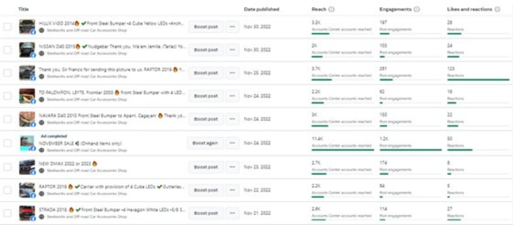Open more options for NISSAN D40 2015 post

coord(232,50)
